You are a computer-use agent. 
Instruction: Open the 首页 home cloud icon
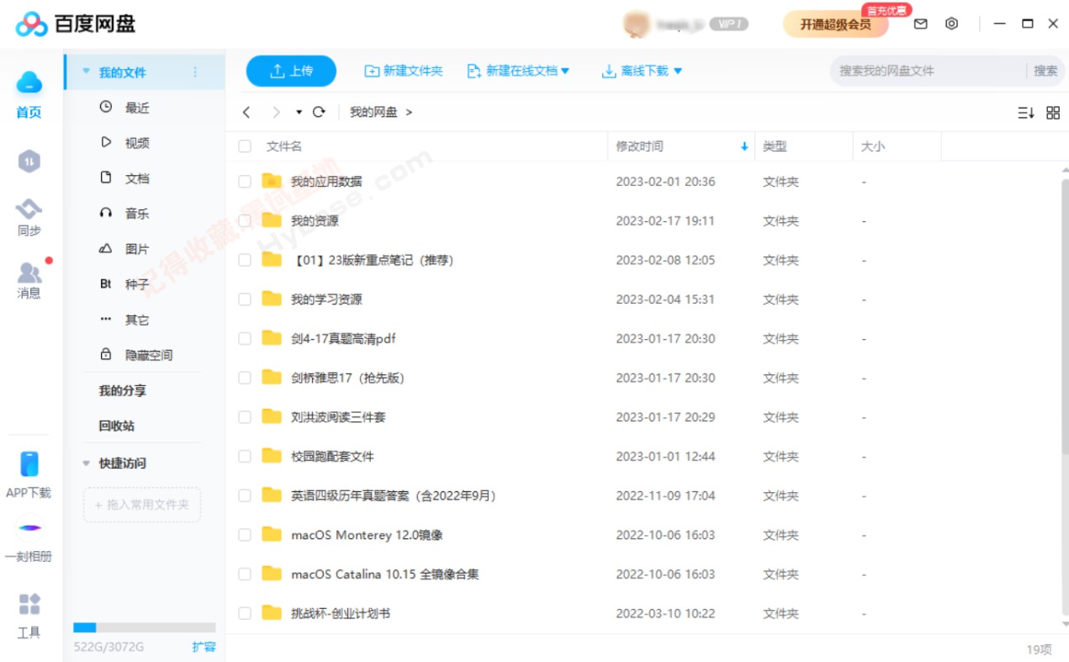click(29, 82)
